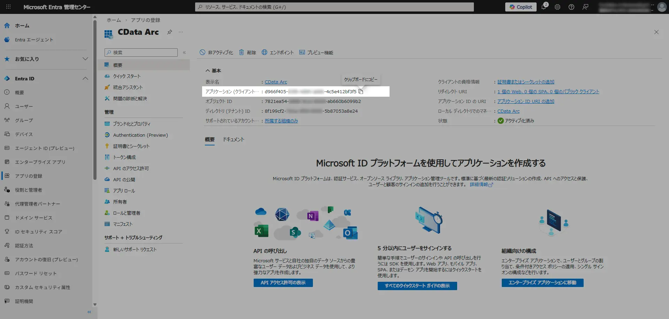Open the settings gear
The width and height of the screenshot is (669, 319).
pos(557,7)
